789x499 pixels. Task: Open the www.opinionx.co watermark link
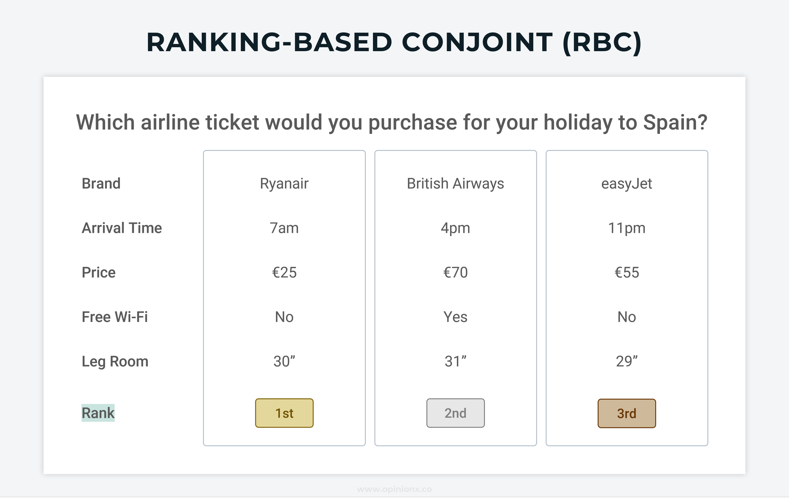(x=394, y=489)
